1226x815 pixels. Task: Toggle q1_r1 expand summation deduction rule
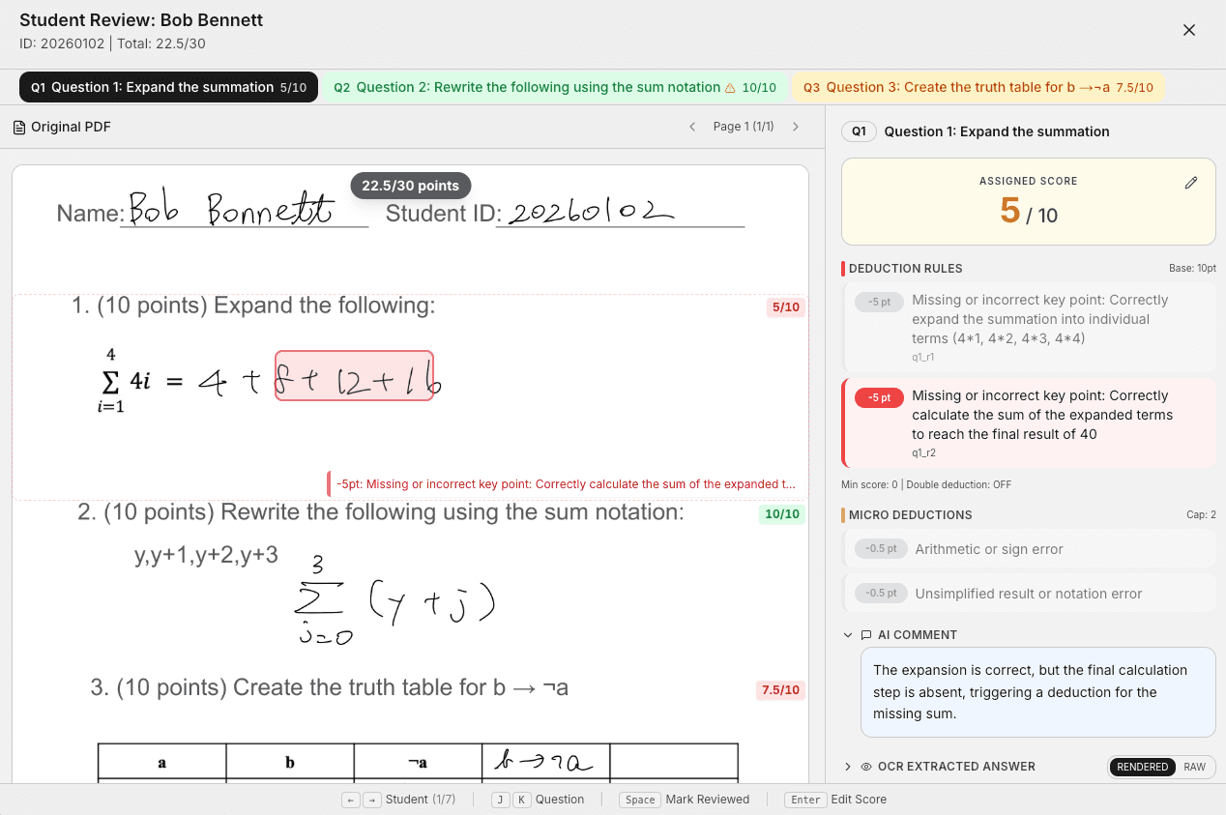coord(1029,328)
